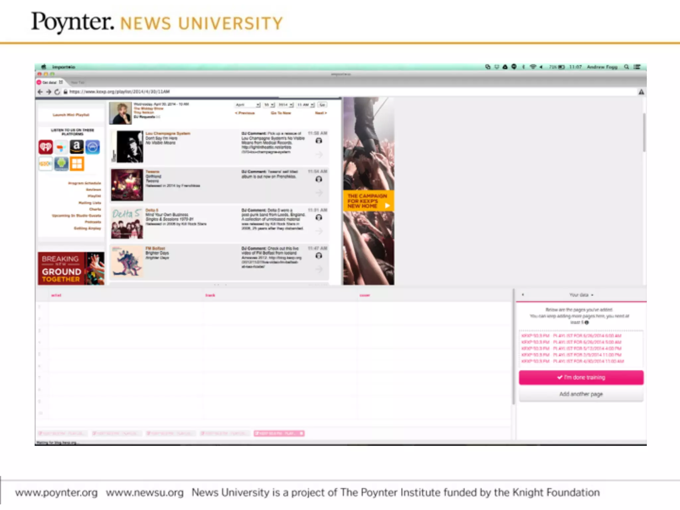
Task: Click the I'm done training button
Action: coord(581,378)
